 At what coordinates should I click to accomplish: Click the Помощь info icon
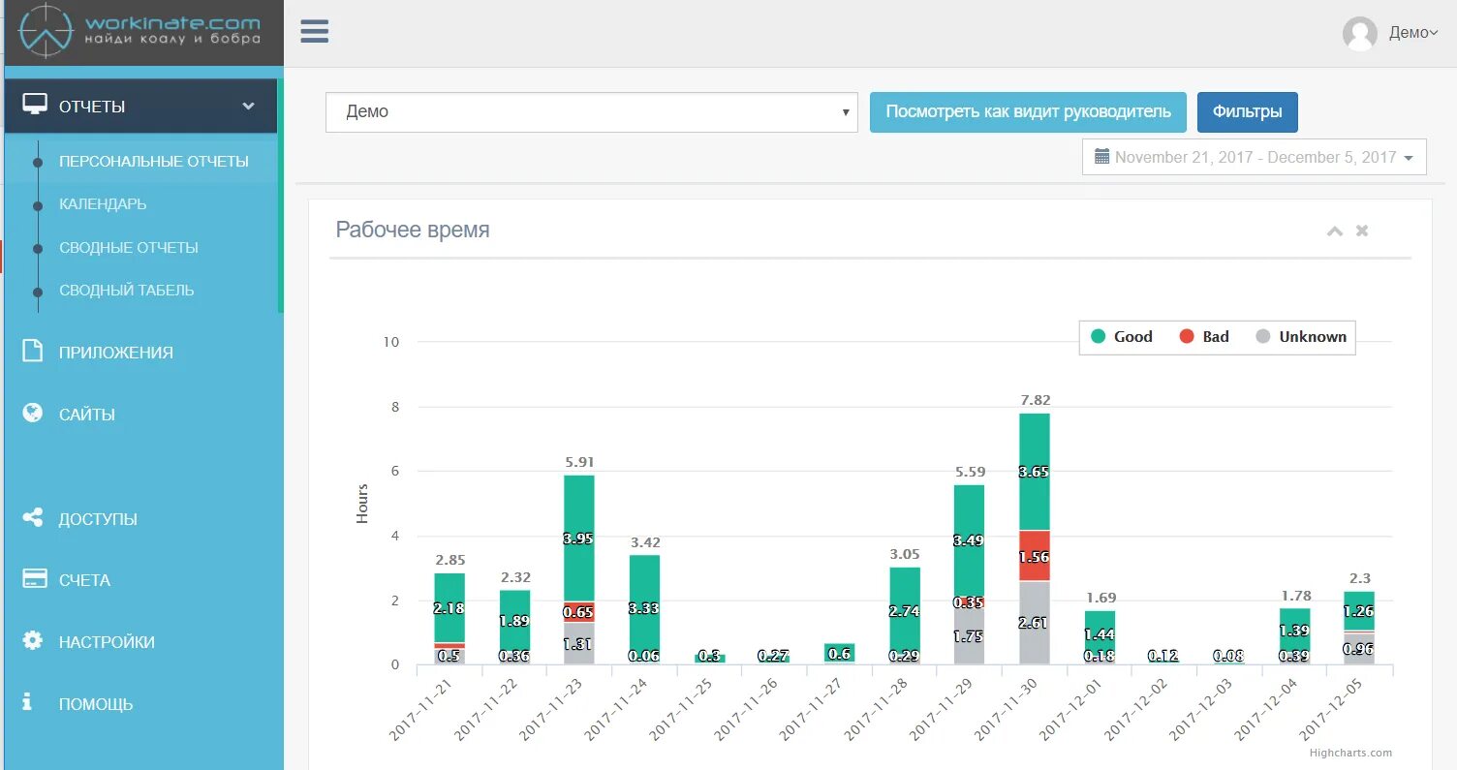point(27,701)
